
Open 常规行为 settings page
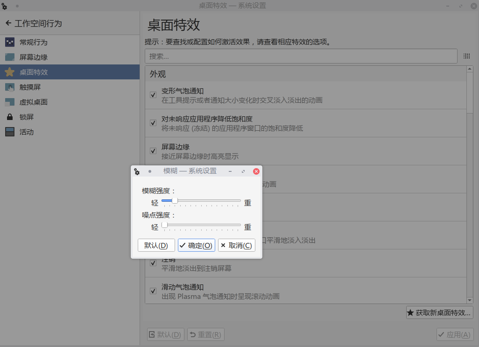coord(70,42)
